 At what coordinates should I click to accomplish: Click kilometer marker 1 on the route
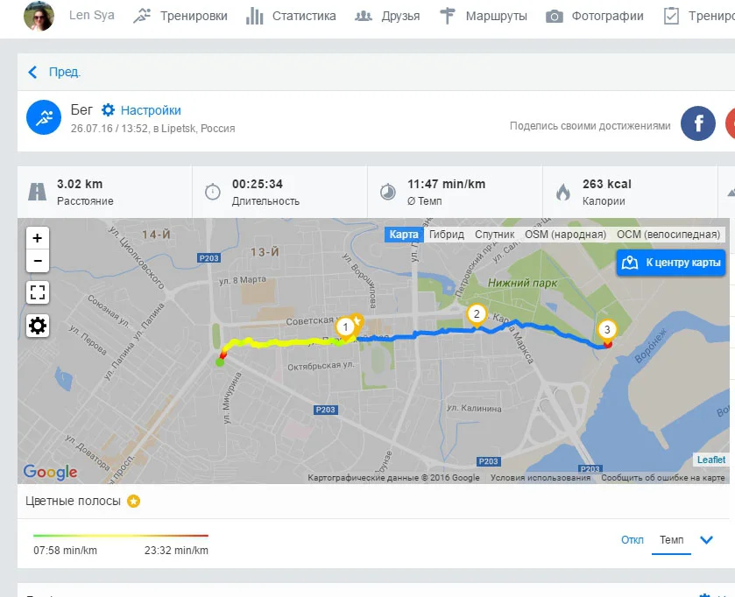point(345,327)
